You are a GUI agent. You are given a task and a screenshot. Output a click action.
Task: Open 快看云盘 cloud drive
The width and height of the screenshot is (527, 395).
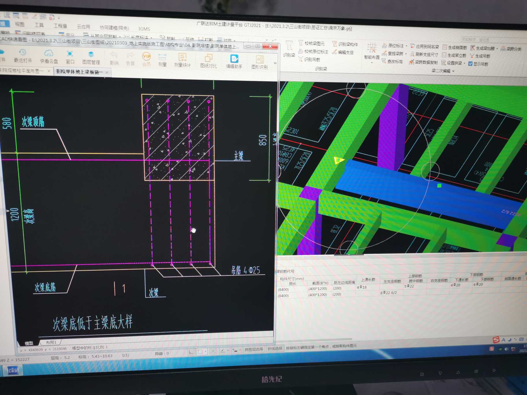pos(49,57)
